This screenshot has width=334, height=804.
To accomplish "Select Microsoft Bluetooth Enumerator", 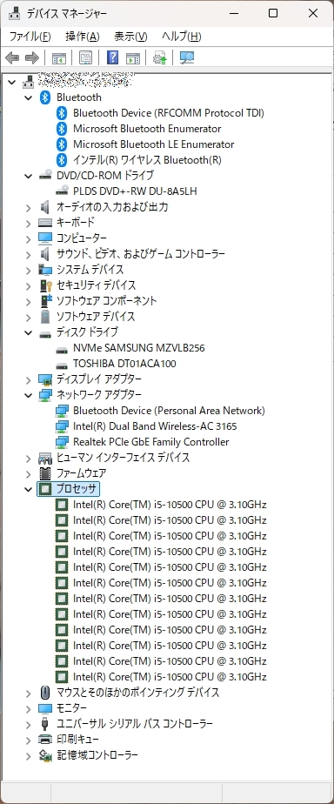I will 147,129.
